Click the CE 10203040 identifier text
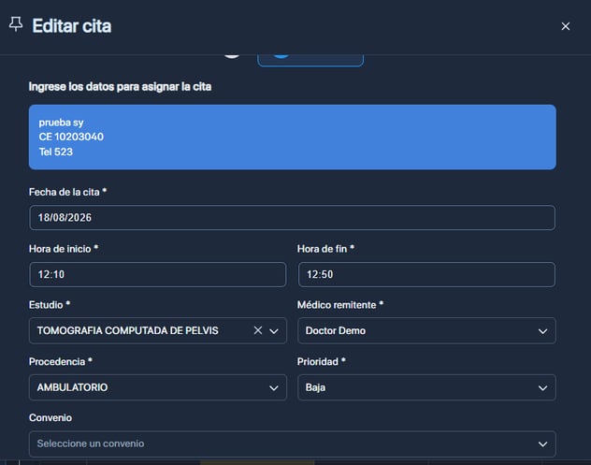The width and height of the screenshot is (591, 465). tap(71, 137)
